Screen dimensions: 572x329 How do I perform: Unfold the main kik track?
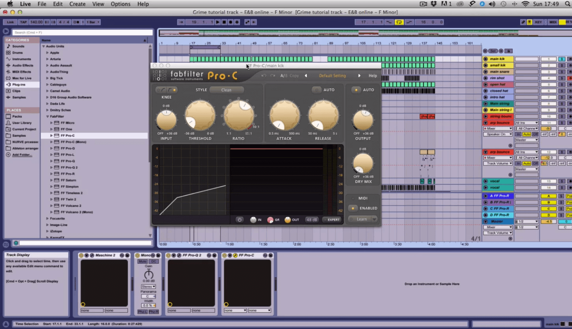coord(485,59)
